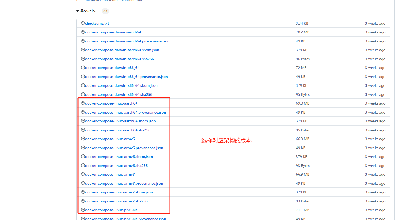Download the docker-compose-linux-aarch64 binary
This screenshot has width=410, height=220.
point(111,103)
